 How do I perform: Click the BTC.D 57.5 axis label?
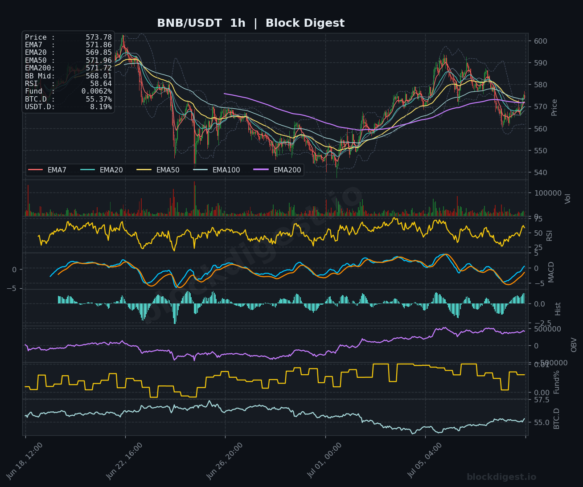tap(542, 400)
